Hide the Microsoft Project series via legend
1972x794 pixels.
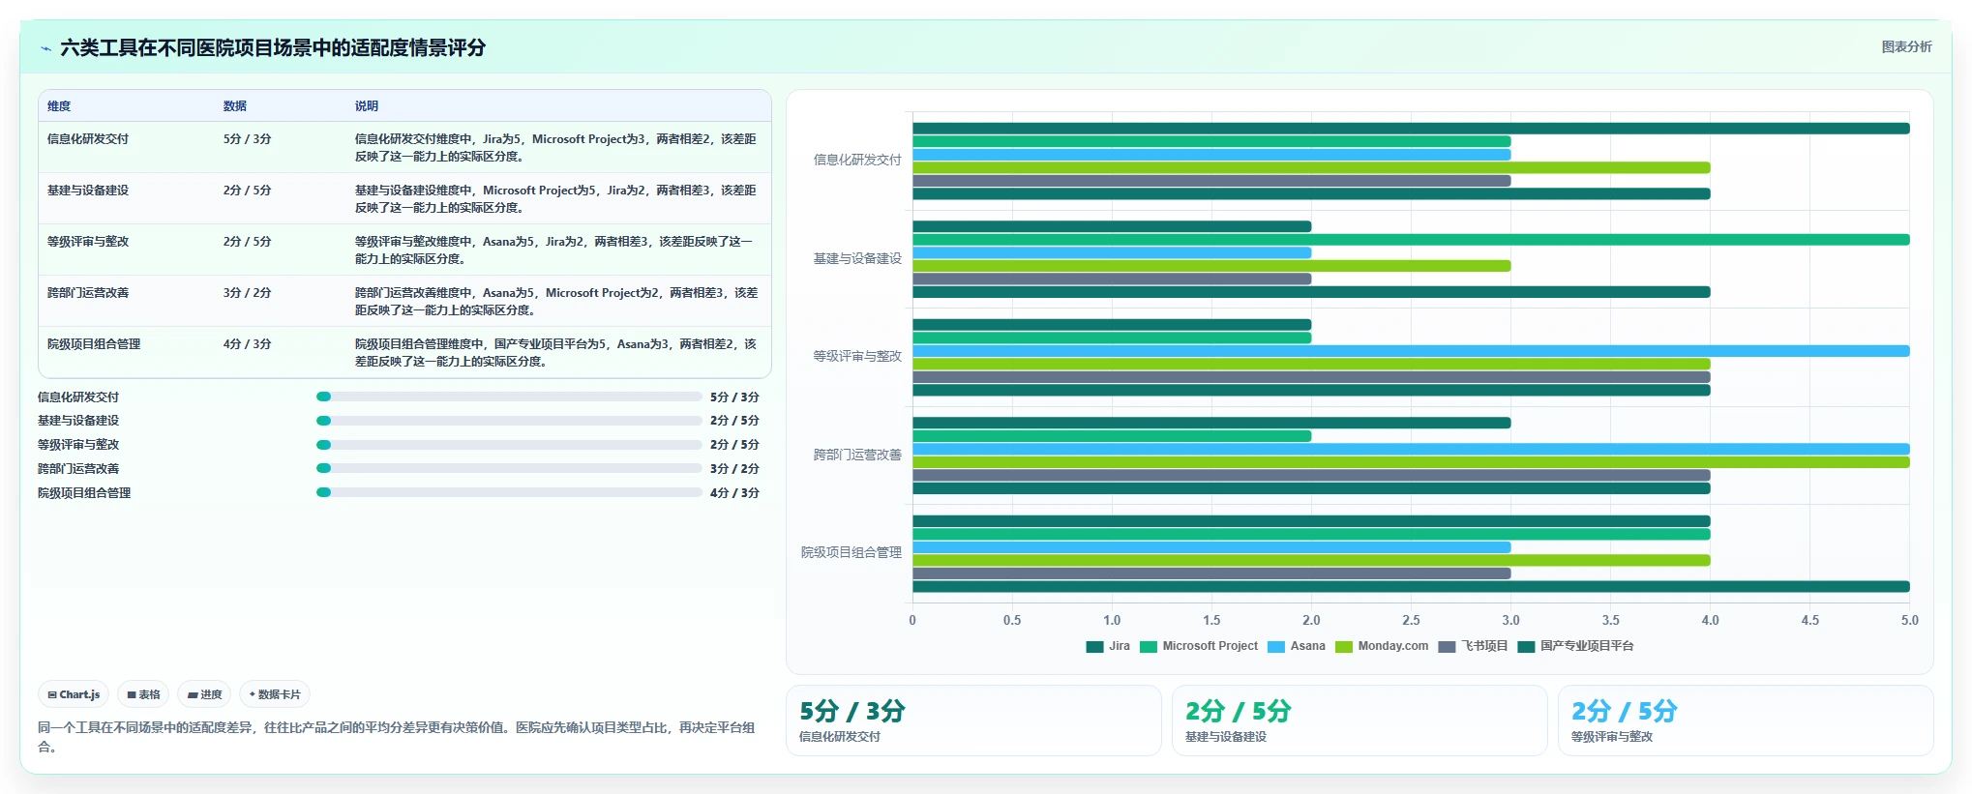(1199, 646)
